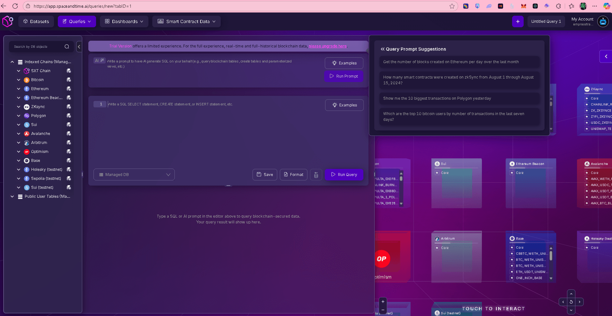Click the Run Prompt button
Screen dimensions: 612x316
(344, 76)
